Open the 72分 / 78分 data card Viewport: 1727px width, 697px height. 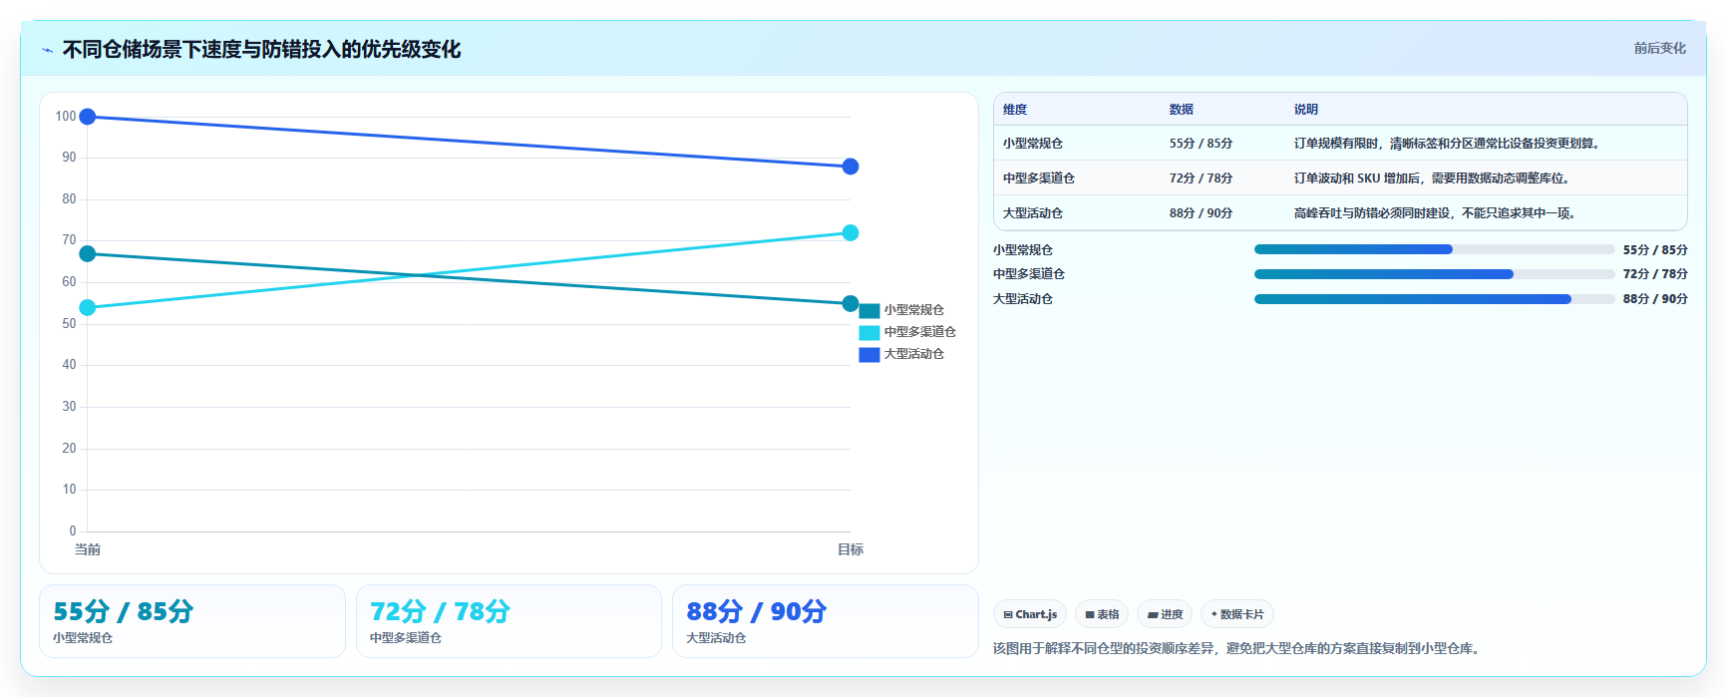point(509,621)
